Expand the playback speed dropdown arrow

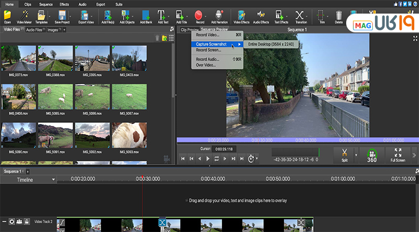click(x=257, y=158)
